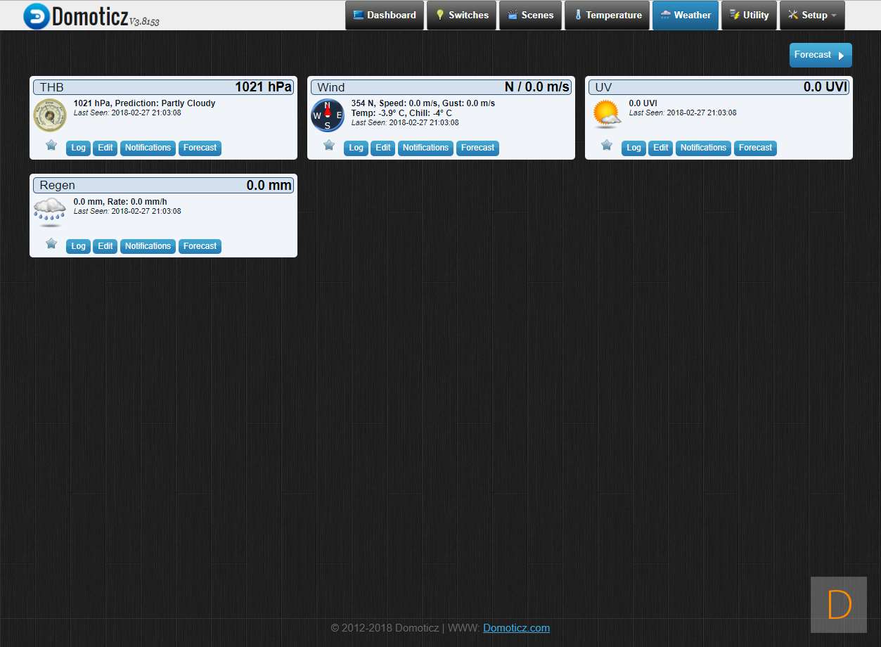Open the Utility tab
881x647 pixels.
tap(749, 15)
